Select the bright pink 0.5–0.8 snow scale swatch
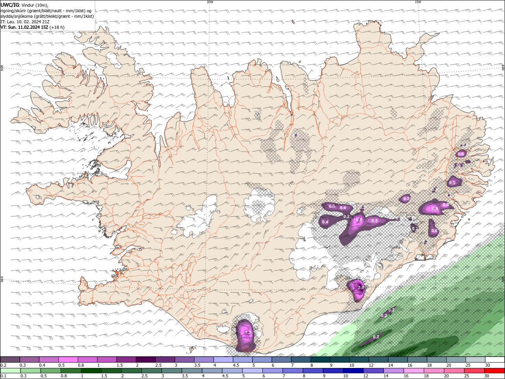The width and height of the screenshot is (505, 379). (x=68, y=360)
